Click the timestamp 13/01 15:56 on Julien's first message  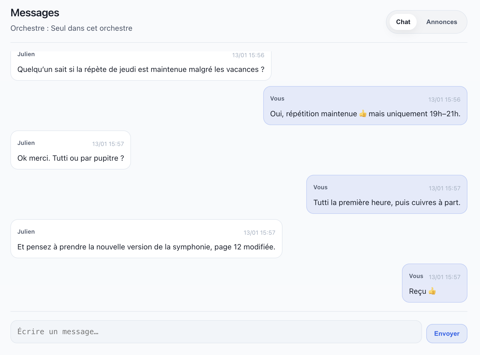click(248, 55)
